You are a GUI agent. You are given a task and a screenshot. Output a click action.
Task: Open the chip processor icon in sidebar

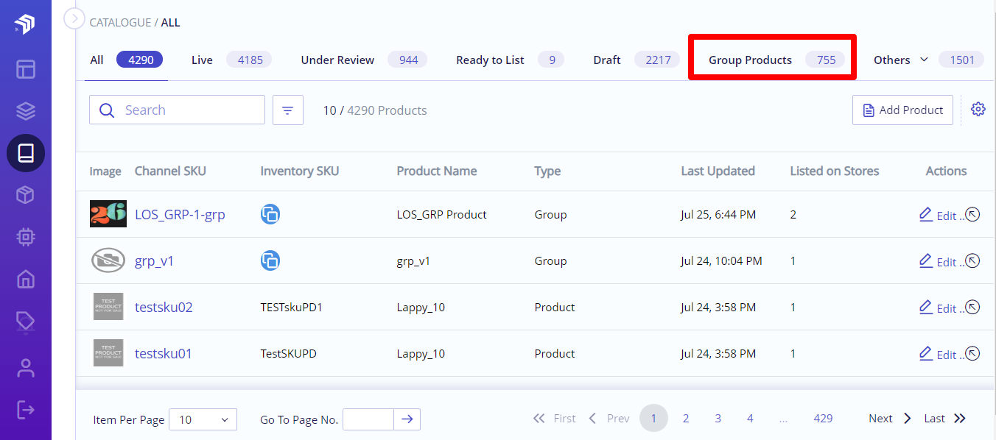26,237
